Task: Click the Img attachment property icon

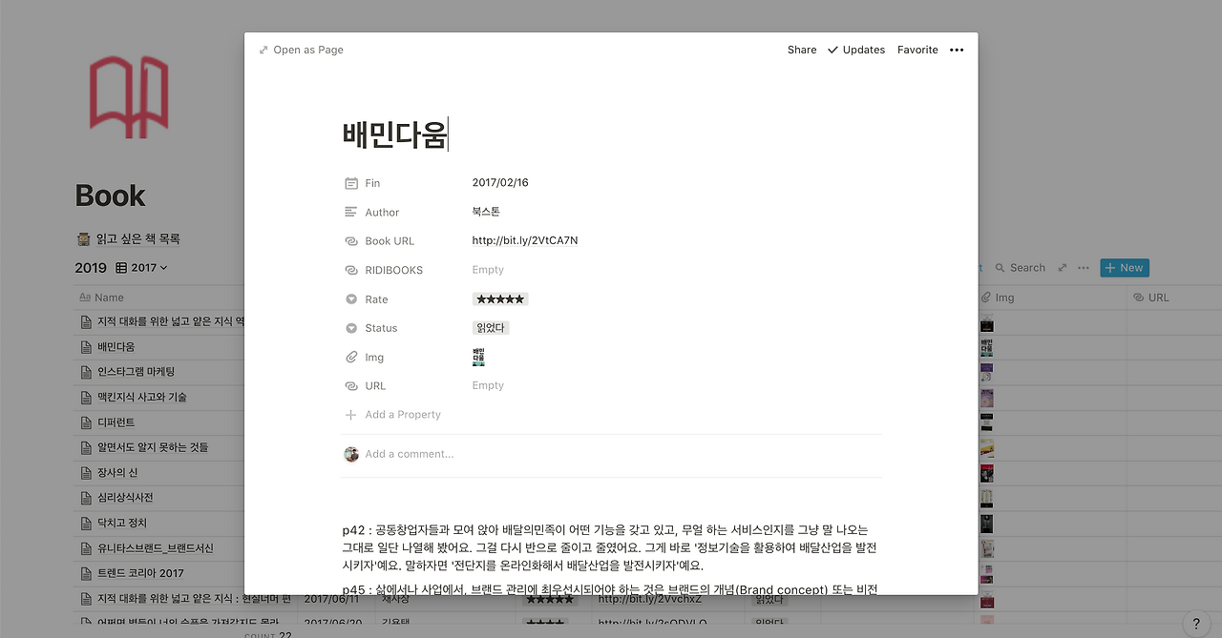Action: tap(351, 358)
